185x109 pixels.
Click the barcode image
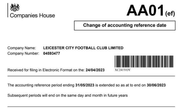144,62
